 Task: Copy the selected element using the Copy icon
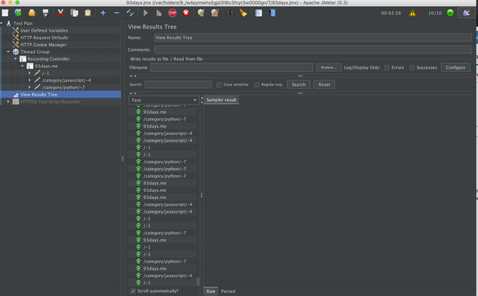[x=74, y=13]
